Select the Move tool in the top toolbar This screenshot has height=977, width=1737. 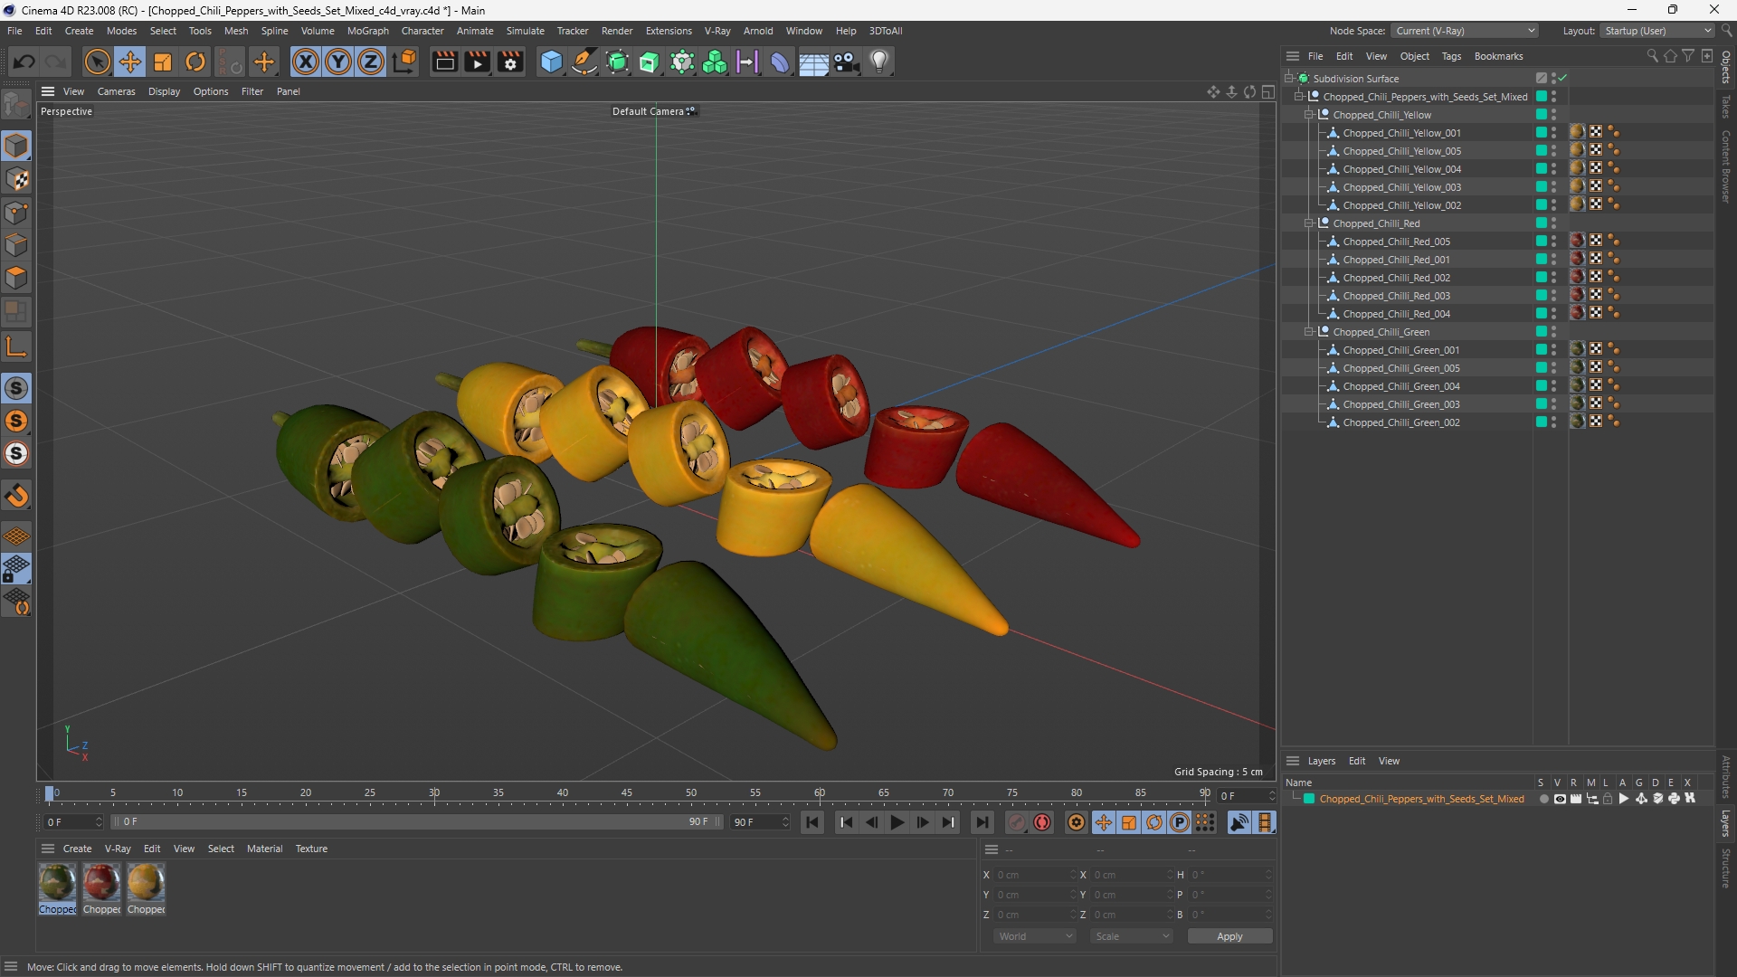click(x=130, y=62)
